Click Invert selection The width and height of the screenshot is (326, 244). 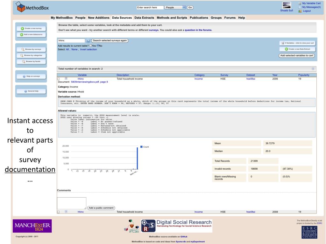tap(89, 49)
